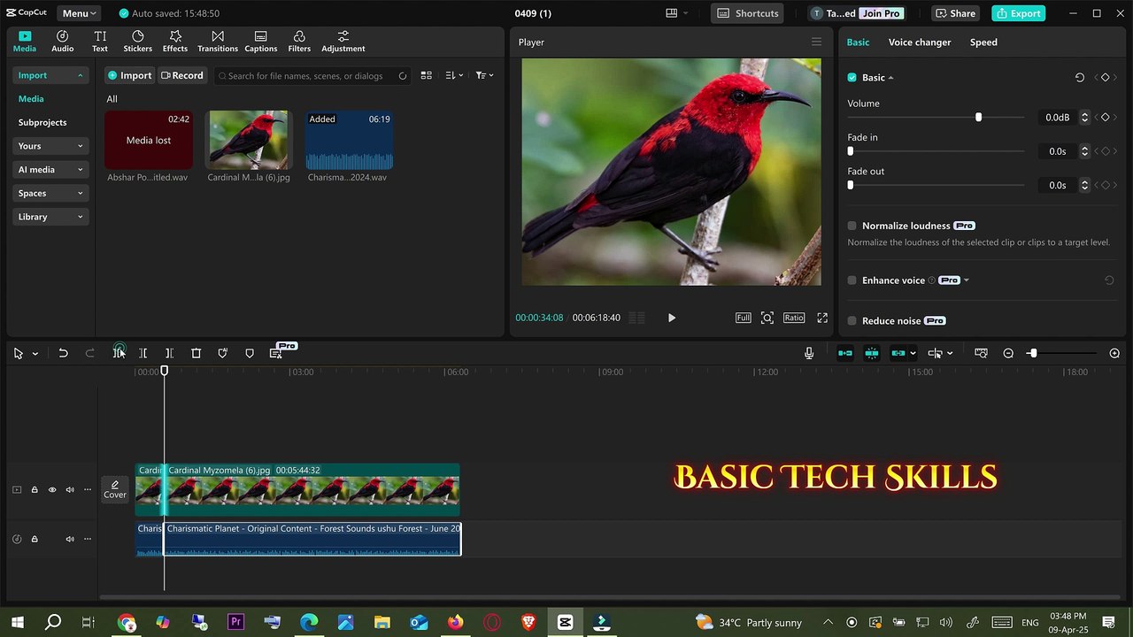1133x637 pixels.
Task: Click the microphone record voiceover icon
Action: 809,353
